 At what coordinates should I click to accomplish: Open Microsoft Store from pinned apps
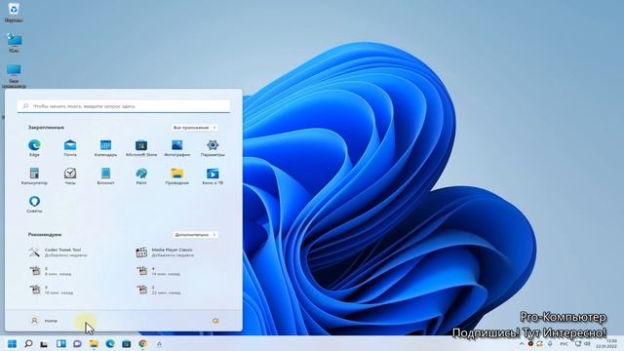[x=141, y=147]
